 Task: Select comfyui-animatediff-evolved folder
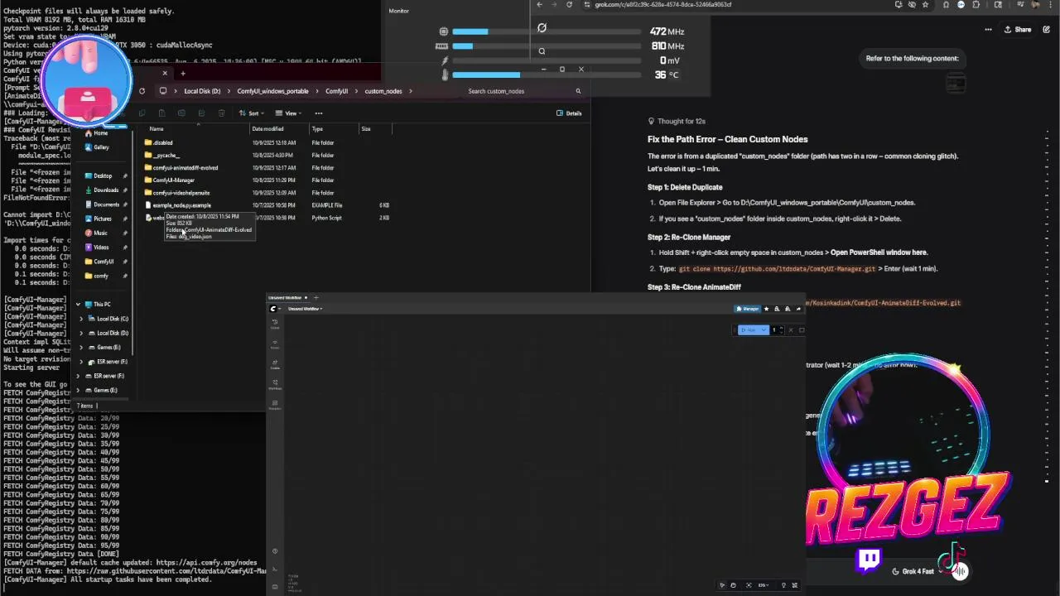[x=181, y=167]
